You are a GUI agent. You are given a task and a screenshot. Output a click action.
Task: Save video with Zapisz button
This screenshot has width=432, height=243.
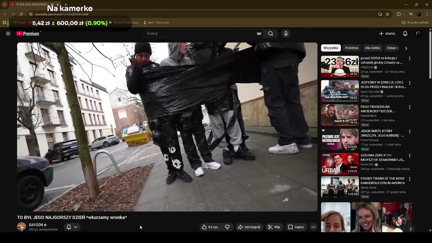point(296,227)
